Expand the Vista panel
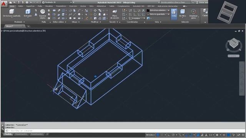The image size is (246, 138). (158, 22)
